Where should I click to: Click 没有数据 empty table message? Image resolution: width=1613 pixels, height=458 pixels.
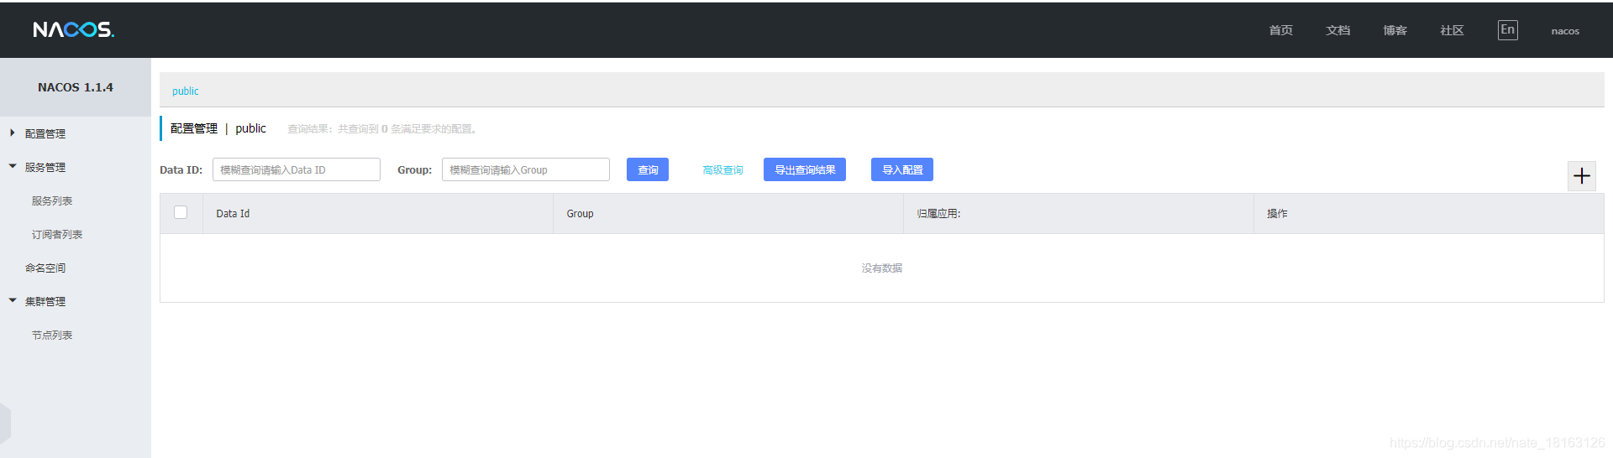[x=882, y=268]
